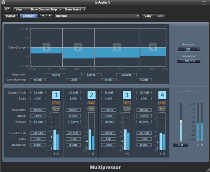Solo band 2
The height and width of the screenshot is (172, 210).
(91, 109)
